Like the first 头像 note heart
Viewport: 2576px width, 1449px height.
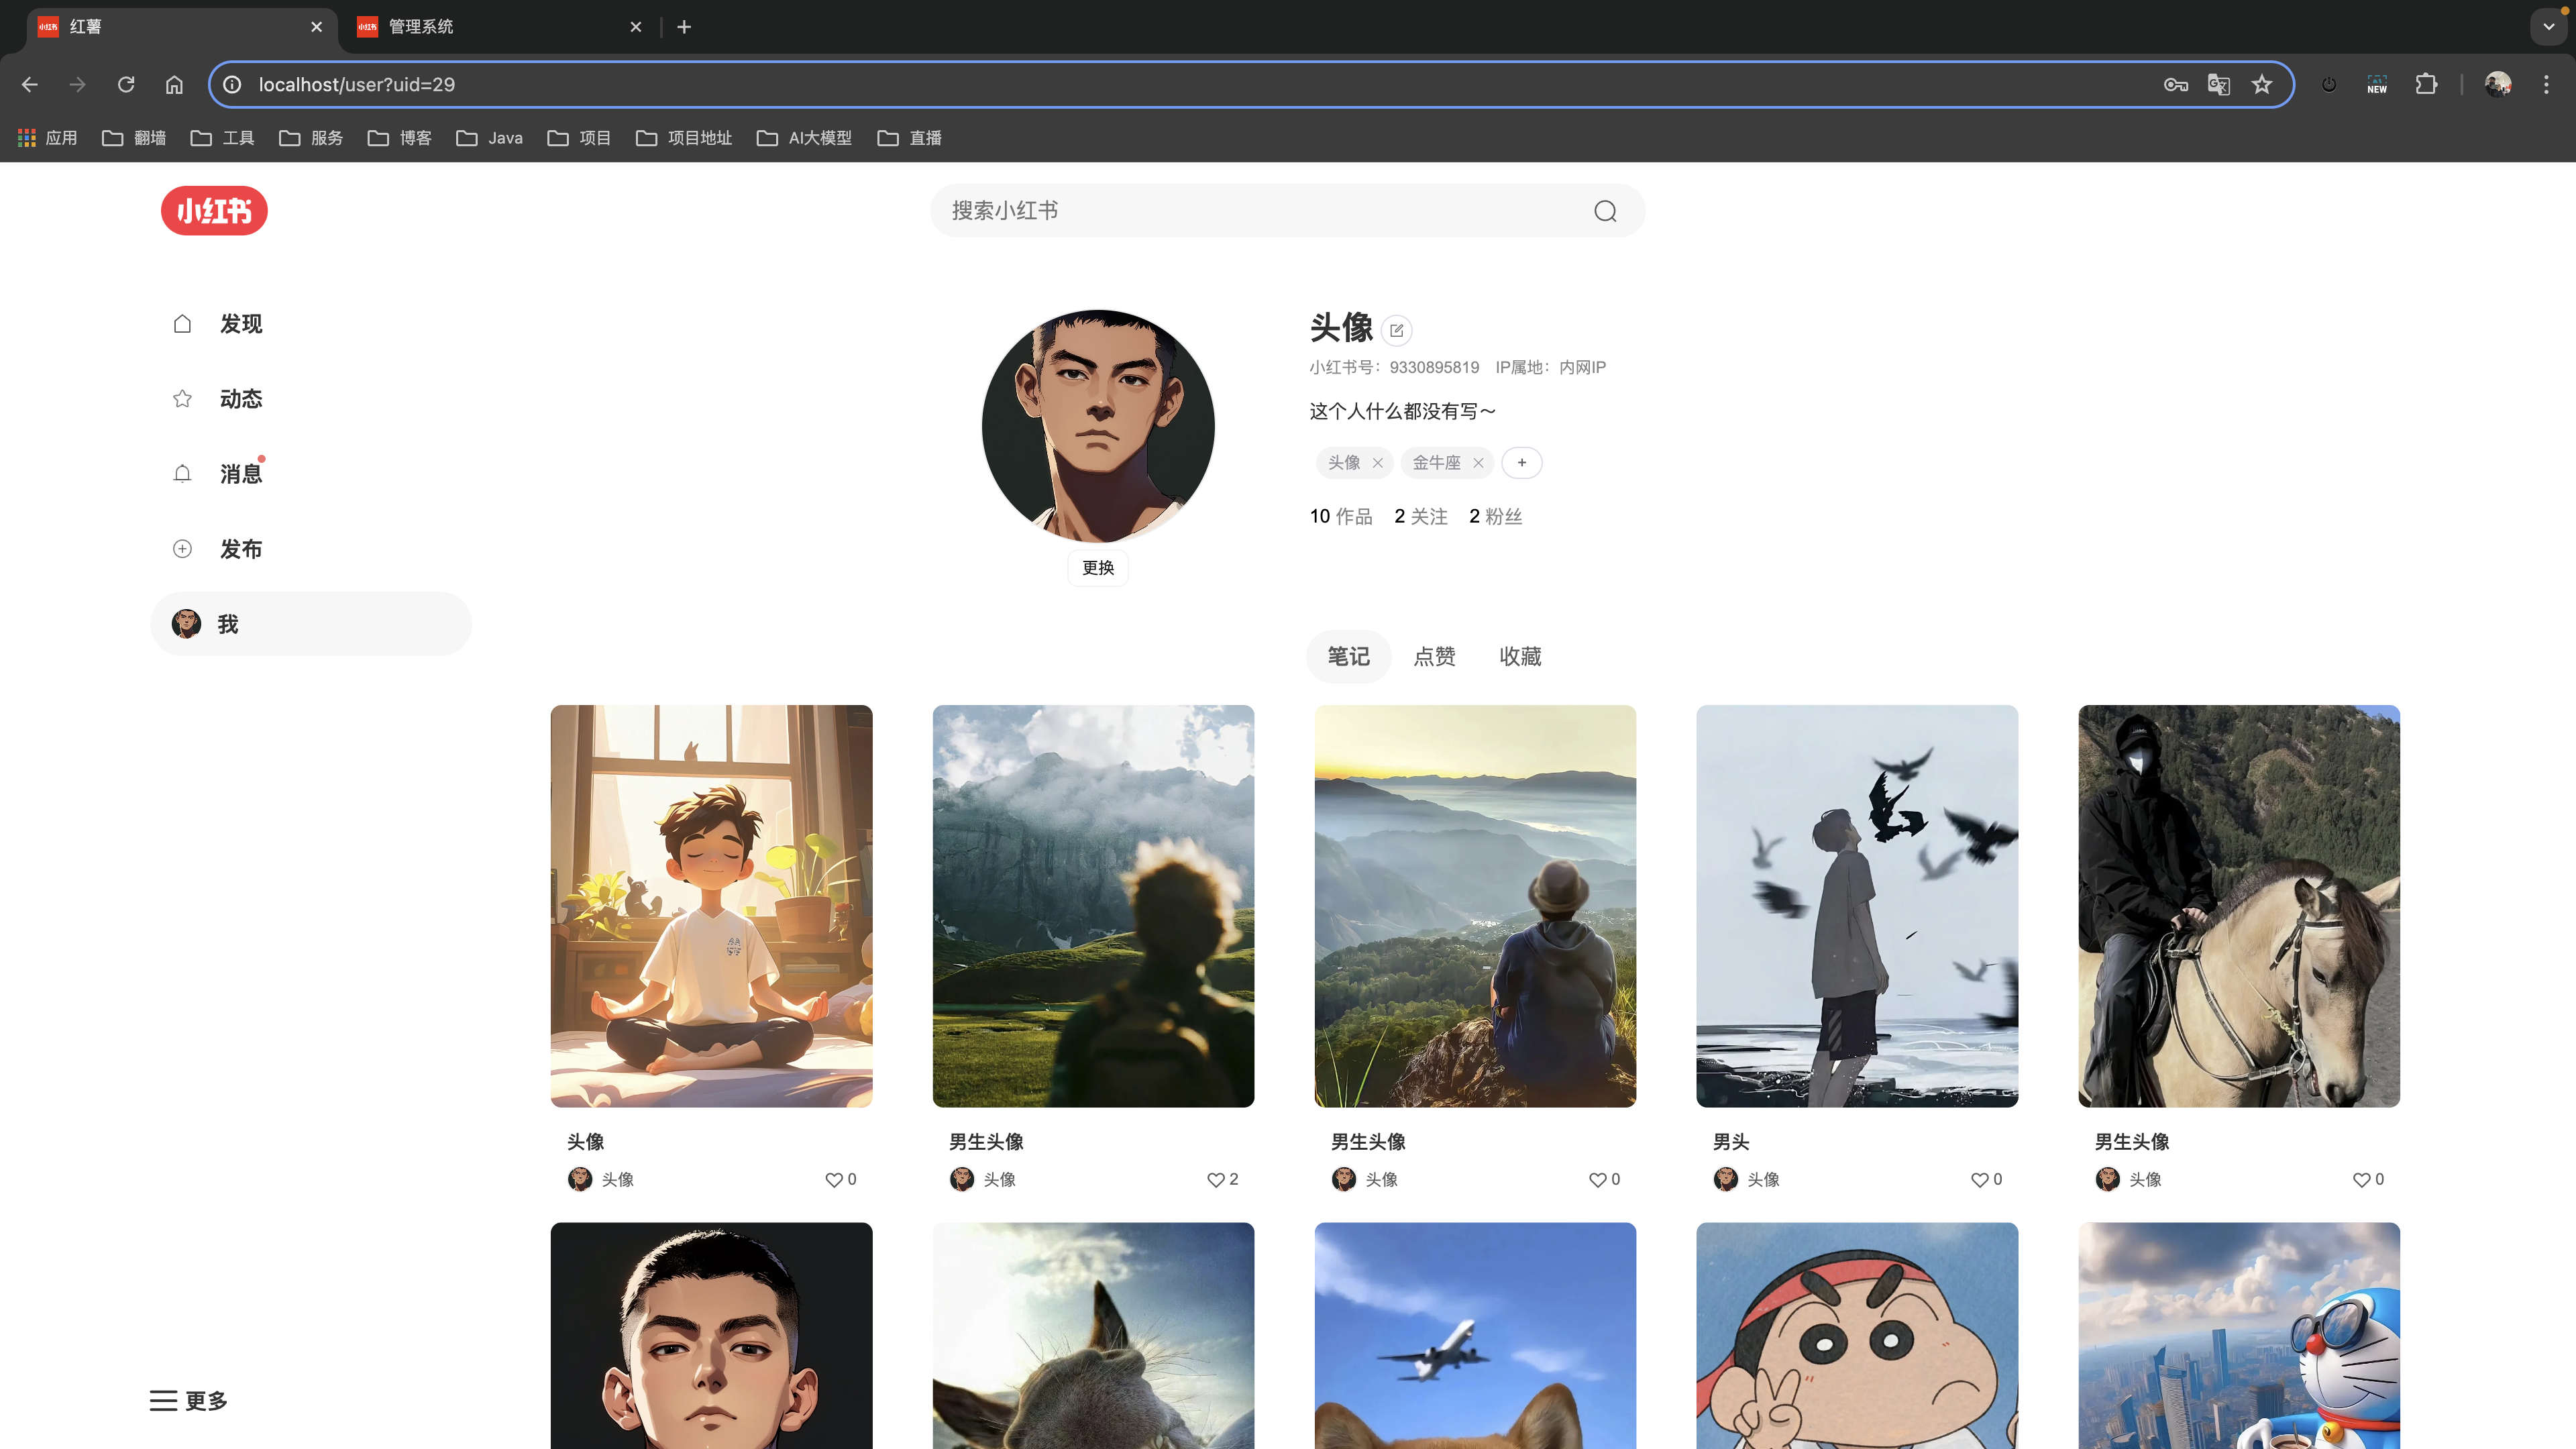[833, 1180]
